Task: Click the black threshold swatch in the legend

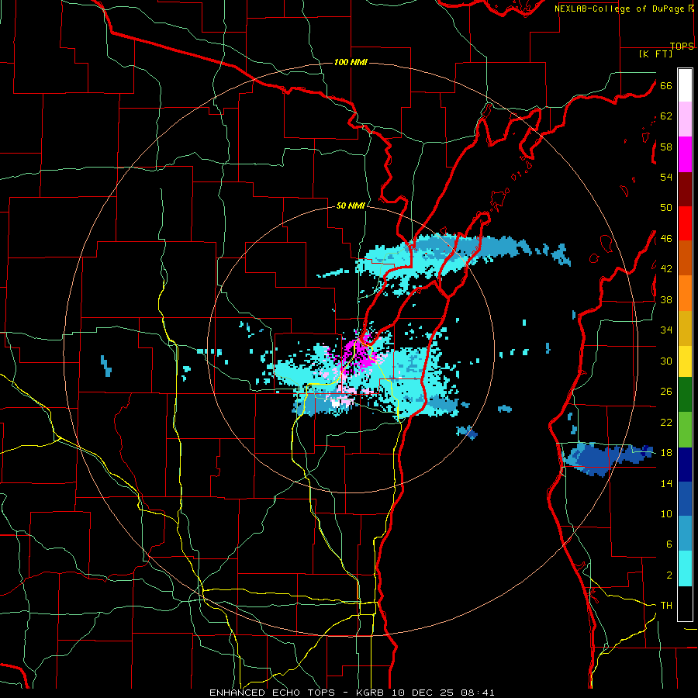Action: pyautogui.click(x=685, y=603)
